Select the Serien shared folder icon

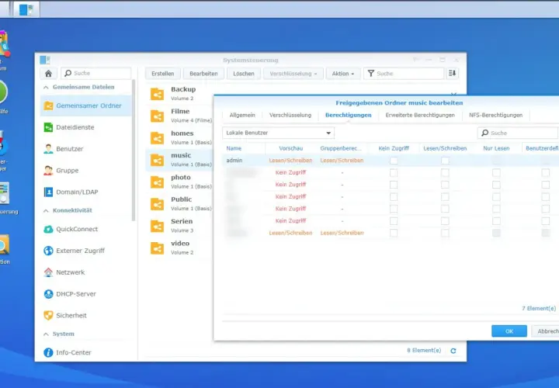(157, 227)
